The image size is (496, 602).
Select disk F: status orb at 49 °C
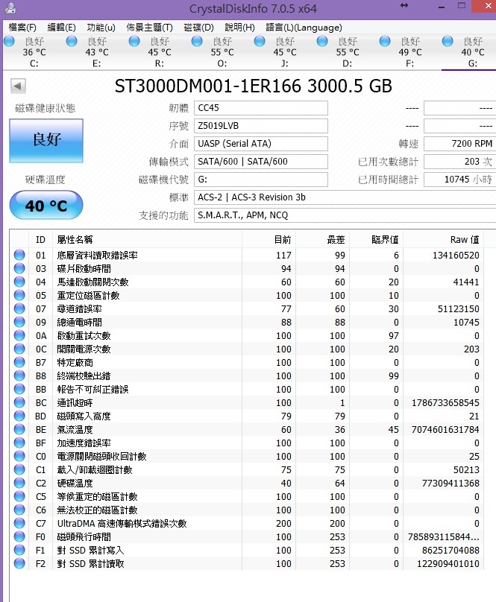(385, 41)
